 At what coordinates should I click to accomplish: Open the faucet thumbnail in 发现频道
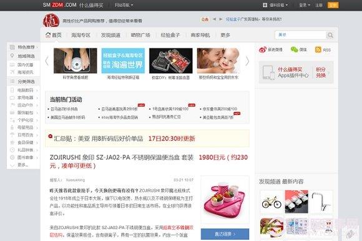click(321, 202)
